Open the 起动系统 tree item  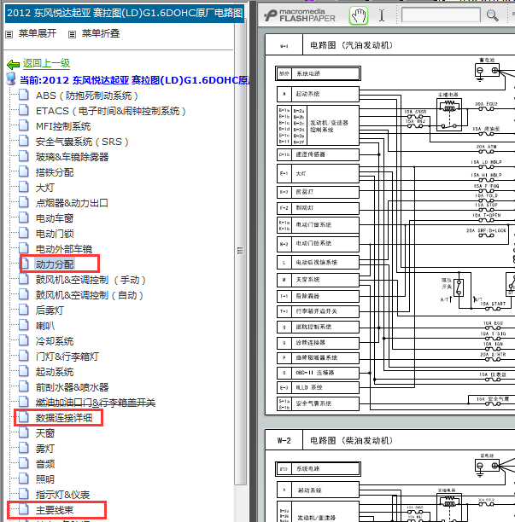pos(55,372)
